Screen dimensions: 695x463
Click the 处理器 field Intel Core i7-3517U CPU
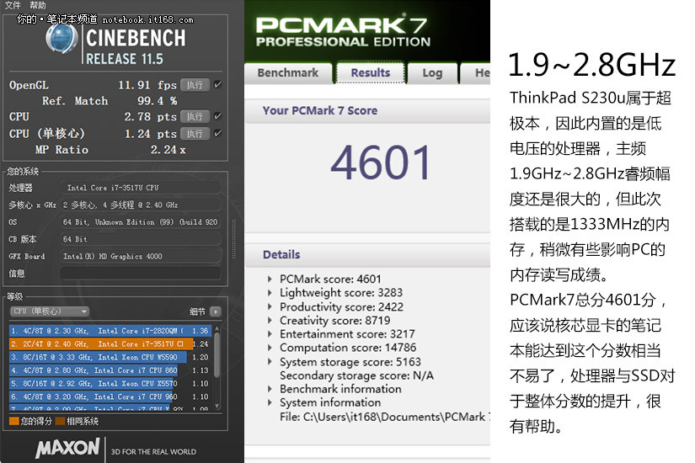(x=141, y=188)
